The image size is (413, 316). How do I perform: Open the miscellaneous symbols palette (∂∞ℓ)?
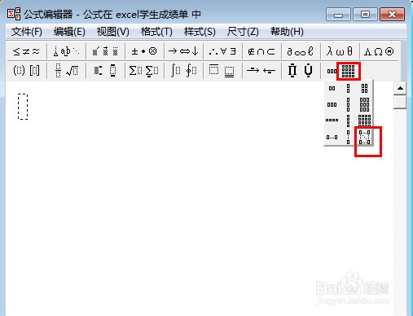tap(301, 51)
